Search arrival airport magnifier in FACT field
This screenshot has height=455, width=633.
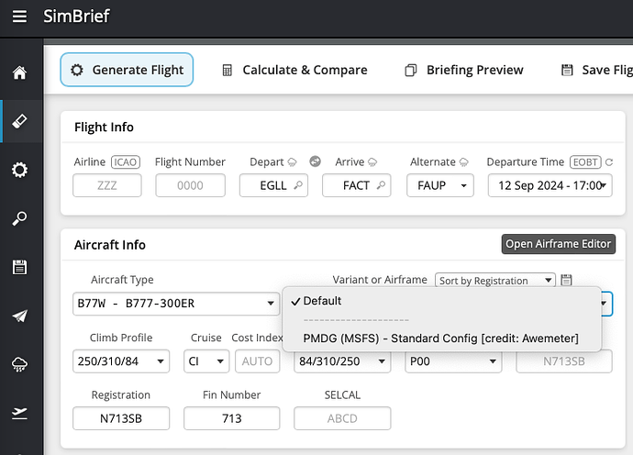[x=381, y=185]
